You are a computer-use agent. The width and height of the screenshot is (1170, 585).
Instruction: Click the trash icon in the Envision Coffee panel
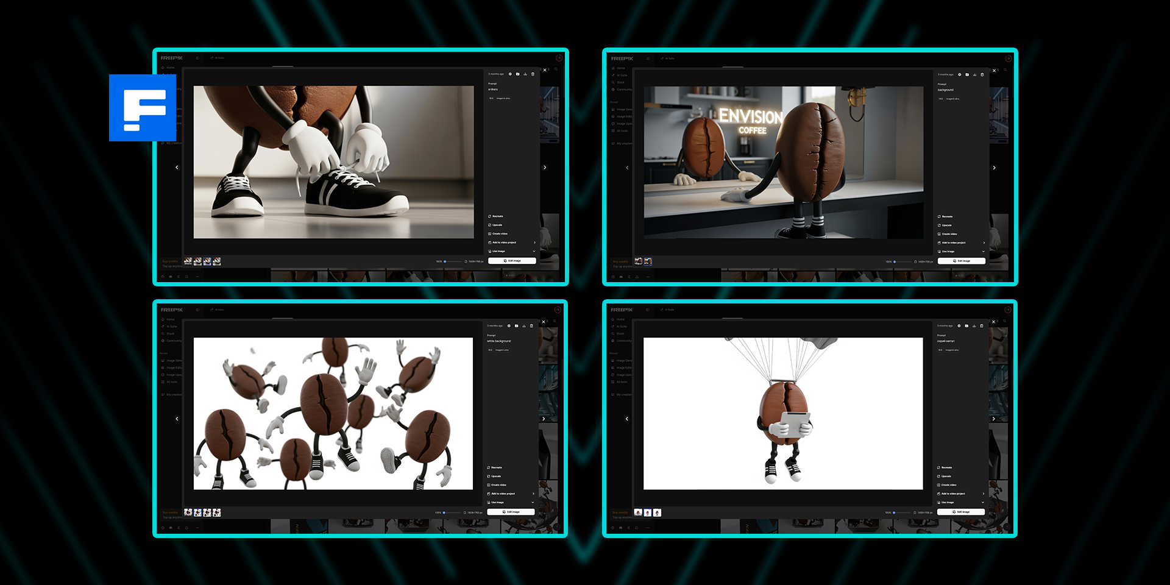(x=982, y=74)
